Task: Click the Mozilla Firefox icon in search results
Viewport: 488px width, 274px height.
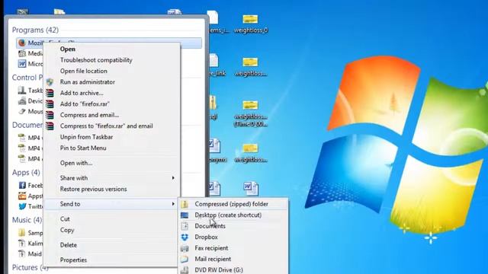Action: (x=22, y=43)
